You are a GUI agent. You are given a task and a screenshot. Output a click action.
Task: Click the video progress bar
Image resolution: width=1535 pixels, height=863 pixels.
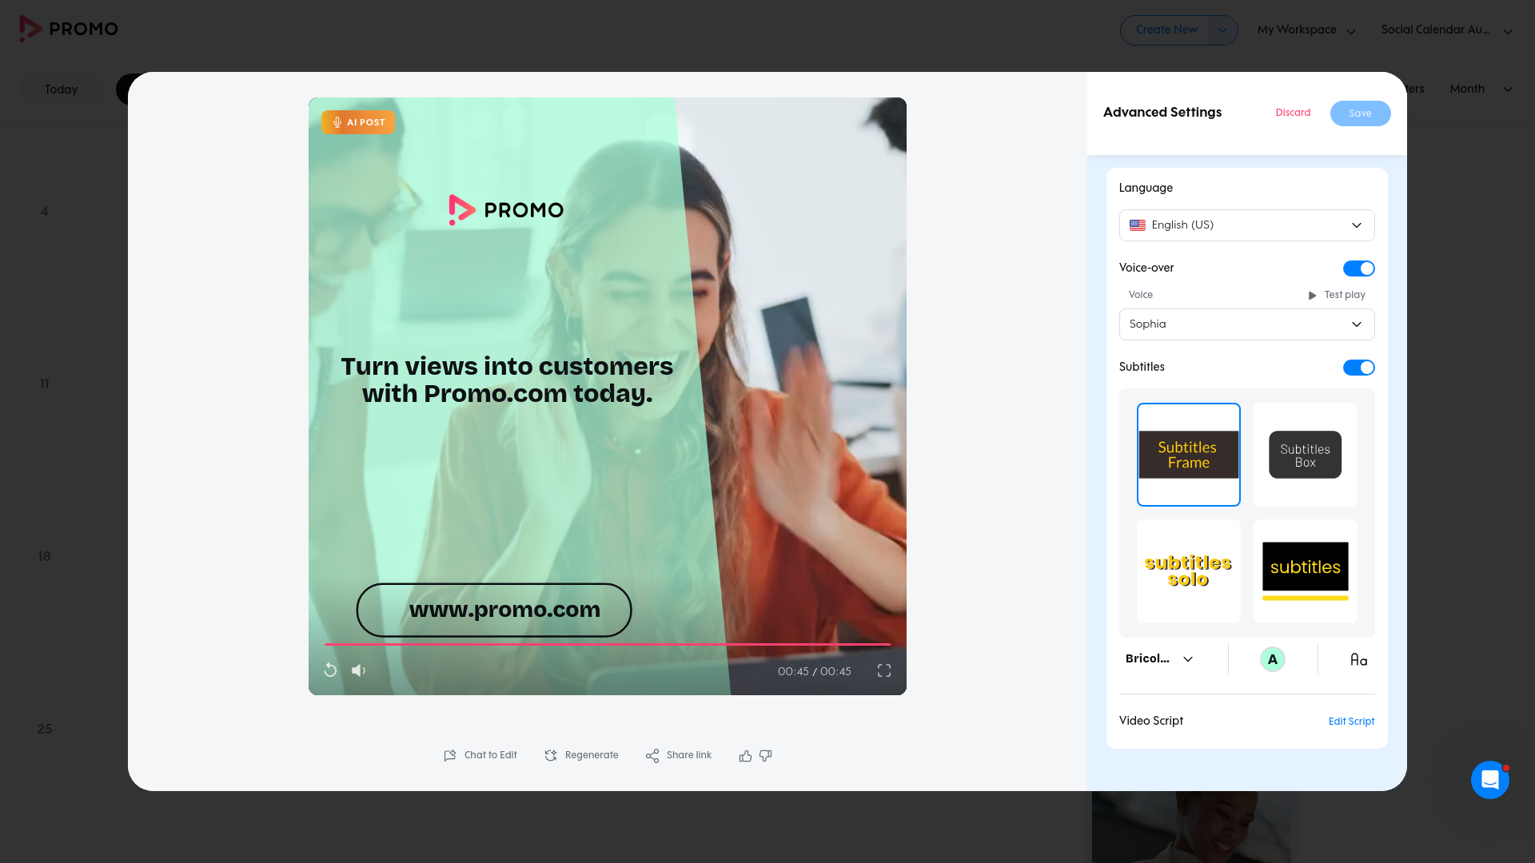coord(608,644)
